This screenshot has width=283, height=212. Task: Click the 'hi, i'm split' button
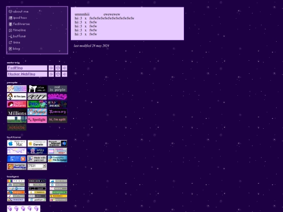tap(58, 119)
